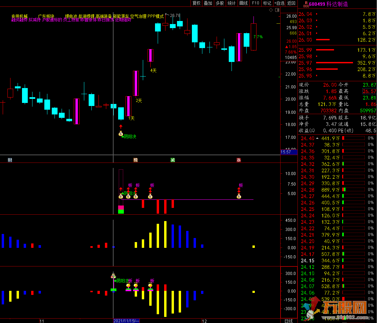Click the date label 2021/11/15
The width and height of the screenshot is (377, 323).
click(126, 321)
